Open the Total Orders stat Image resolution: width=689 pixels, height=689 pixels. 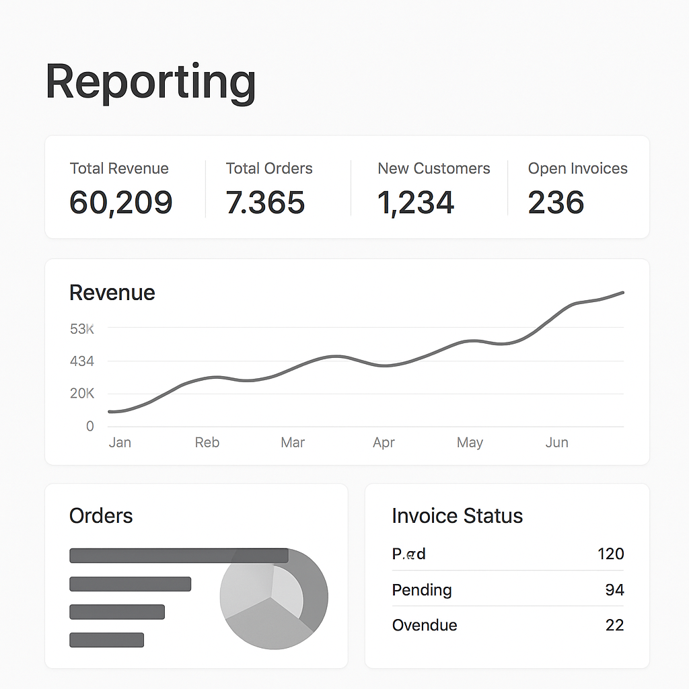click(x=269, y=188)
